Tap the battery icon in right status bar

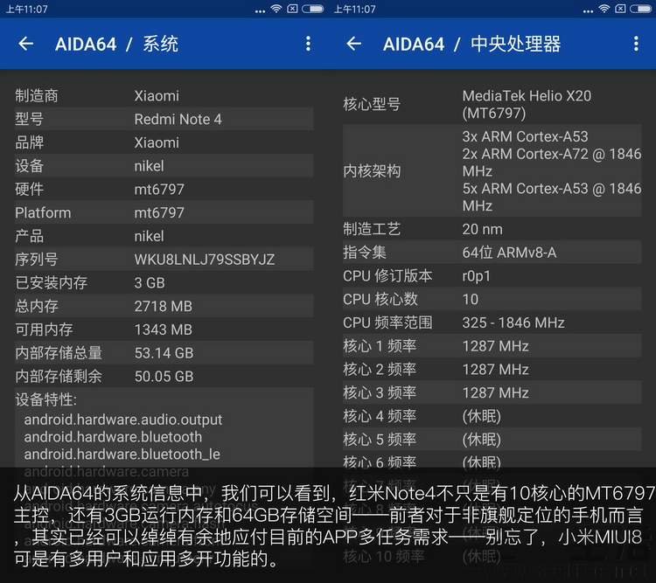[641, 9]
